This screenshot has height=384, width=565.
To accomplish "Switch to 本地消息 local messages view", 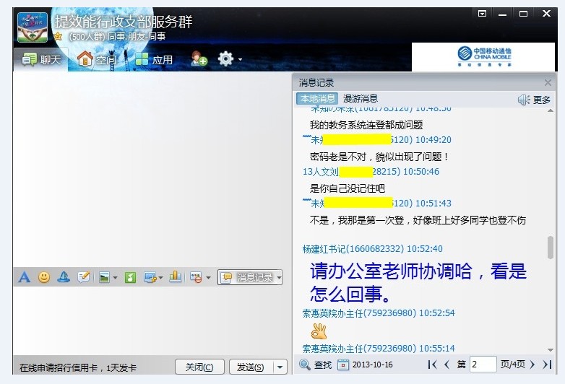I will 317,99.
